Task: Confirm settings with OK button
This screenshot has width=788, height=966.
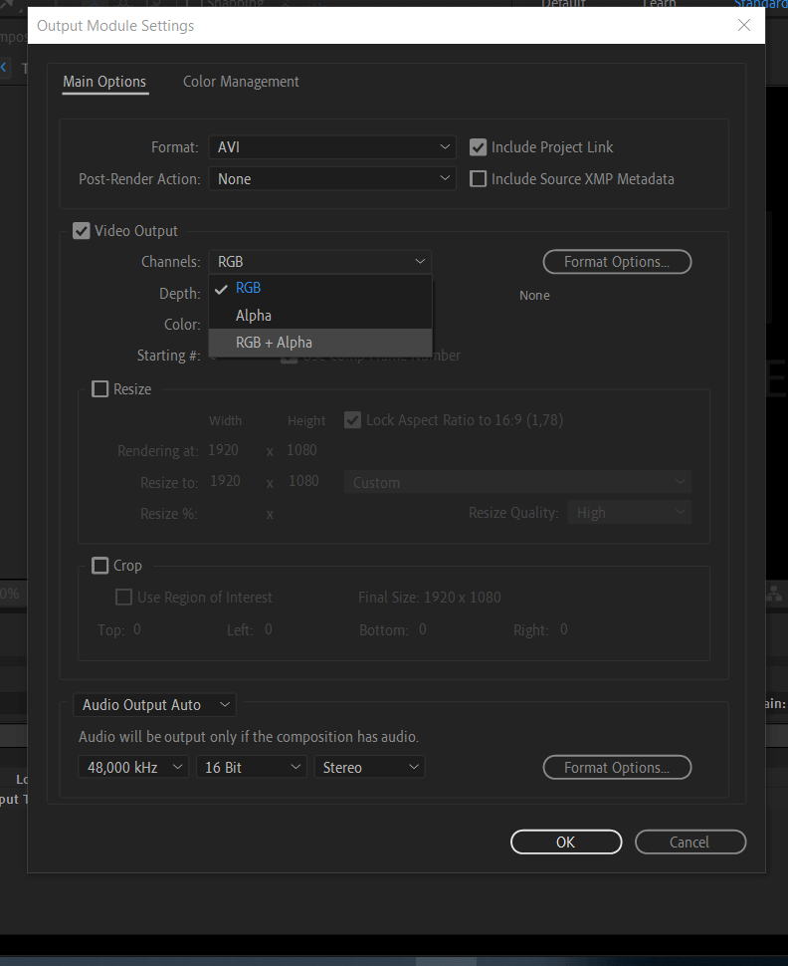Action: tap(566, 843)
